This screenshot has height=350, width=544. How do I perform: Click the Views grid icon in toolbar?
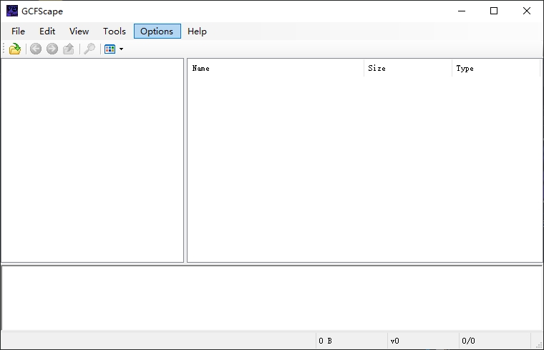coord(110,49)
